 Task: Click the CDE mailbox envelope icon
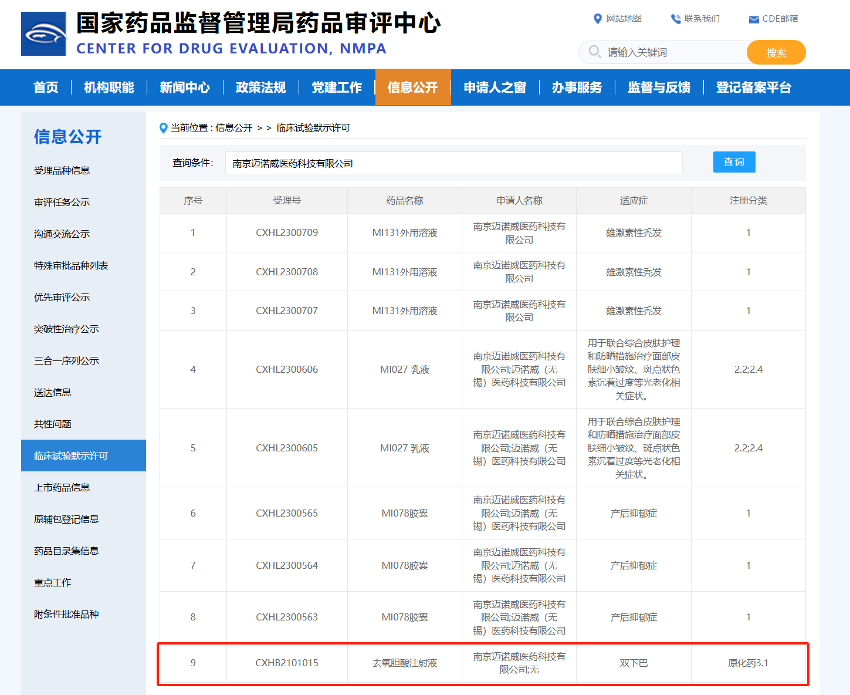point(754,19)
